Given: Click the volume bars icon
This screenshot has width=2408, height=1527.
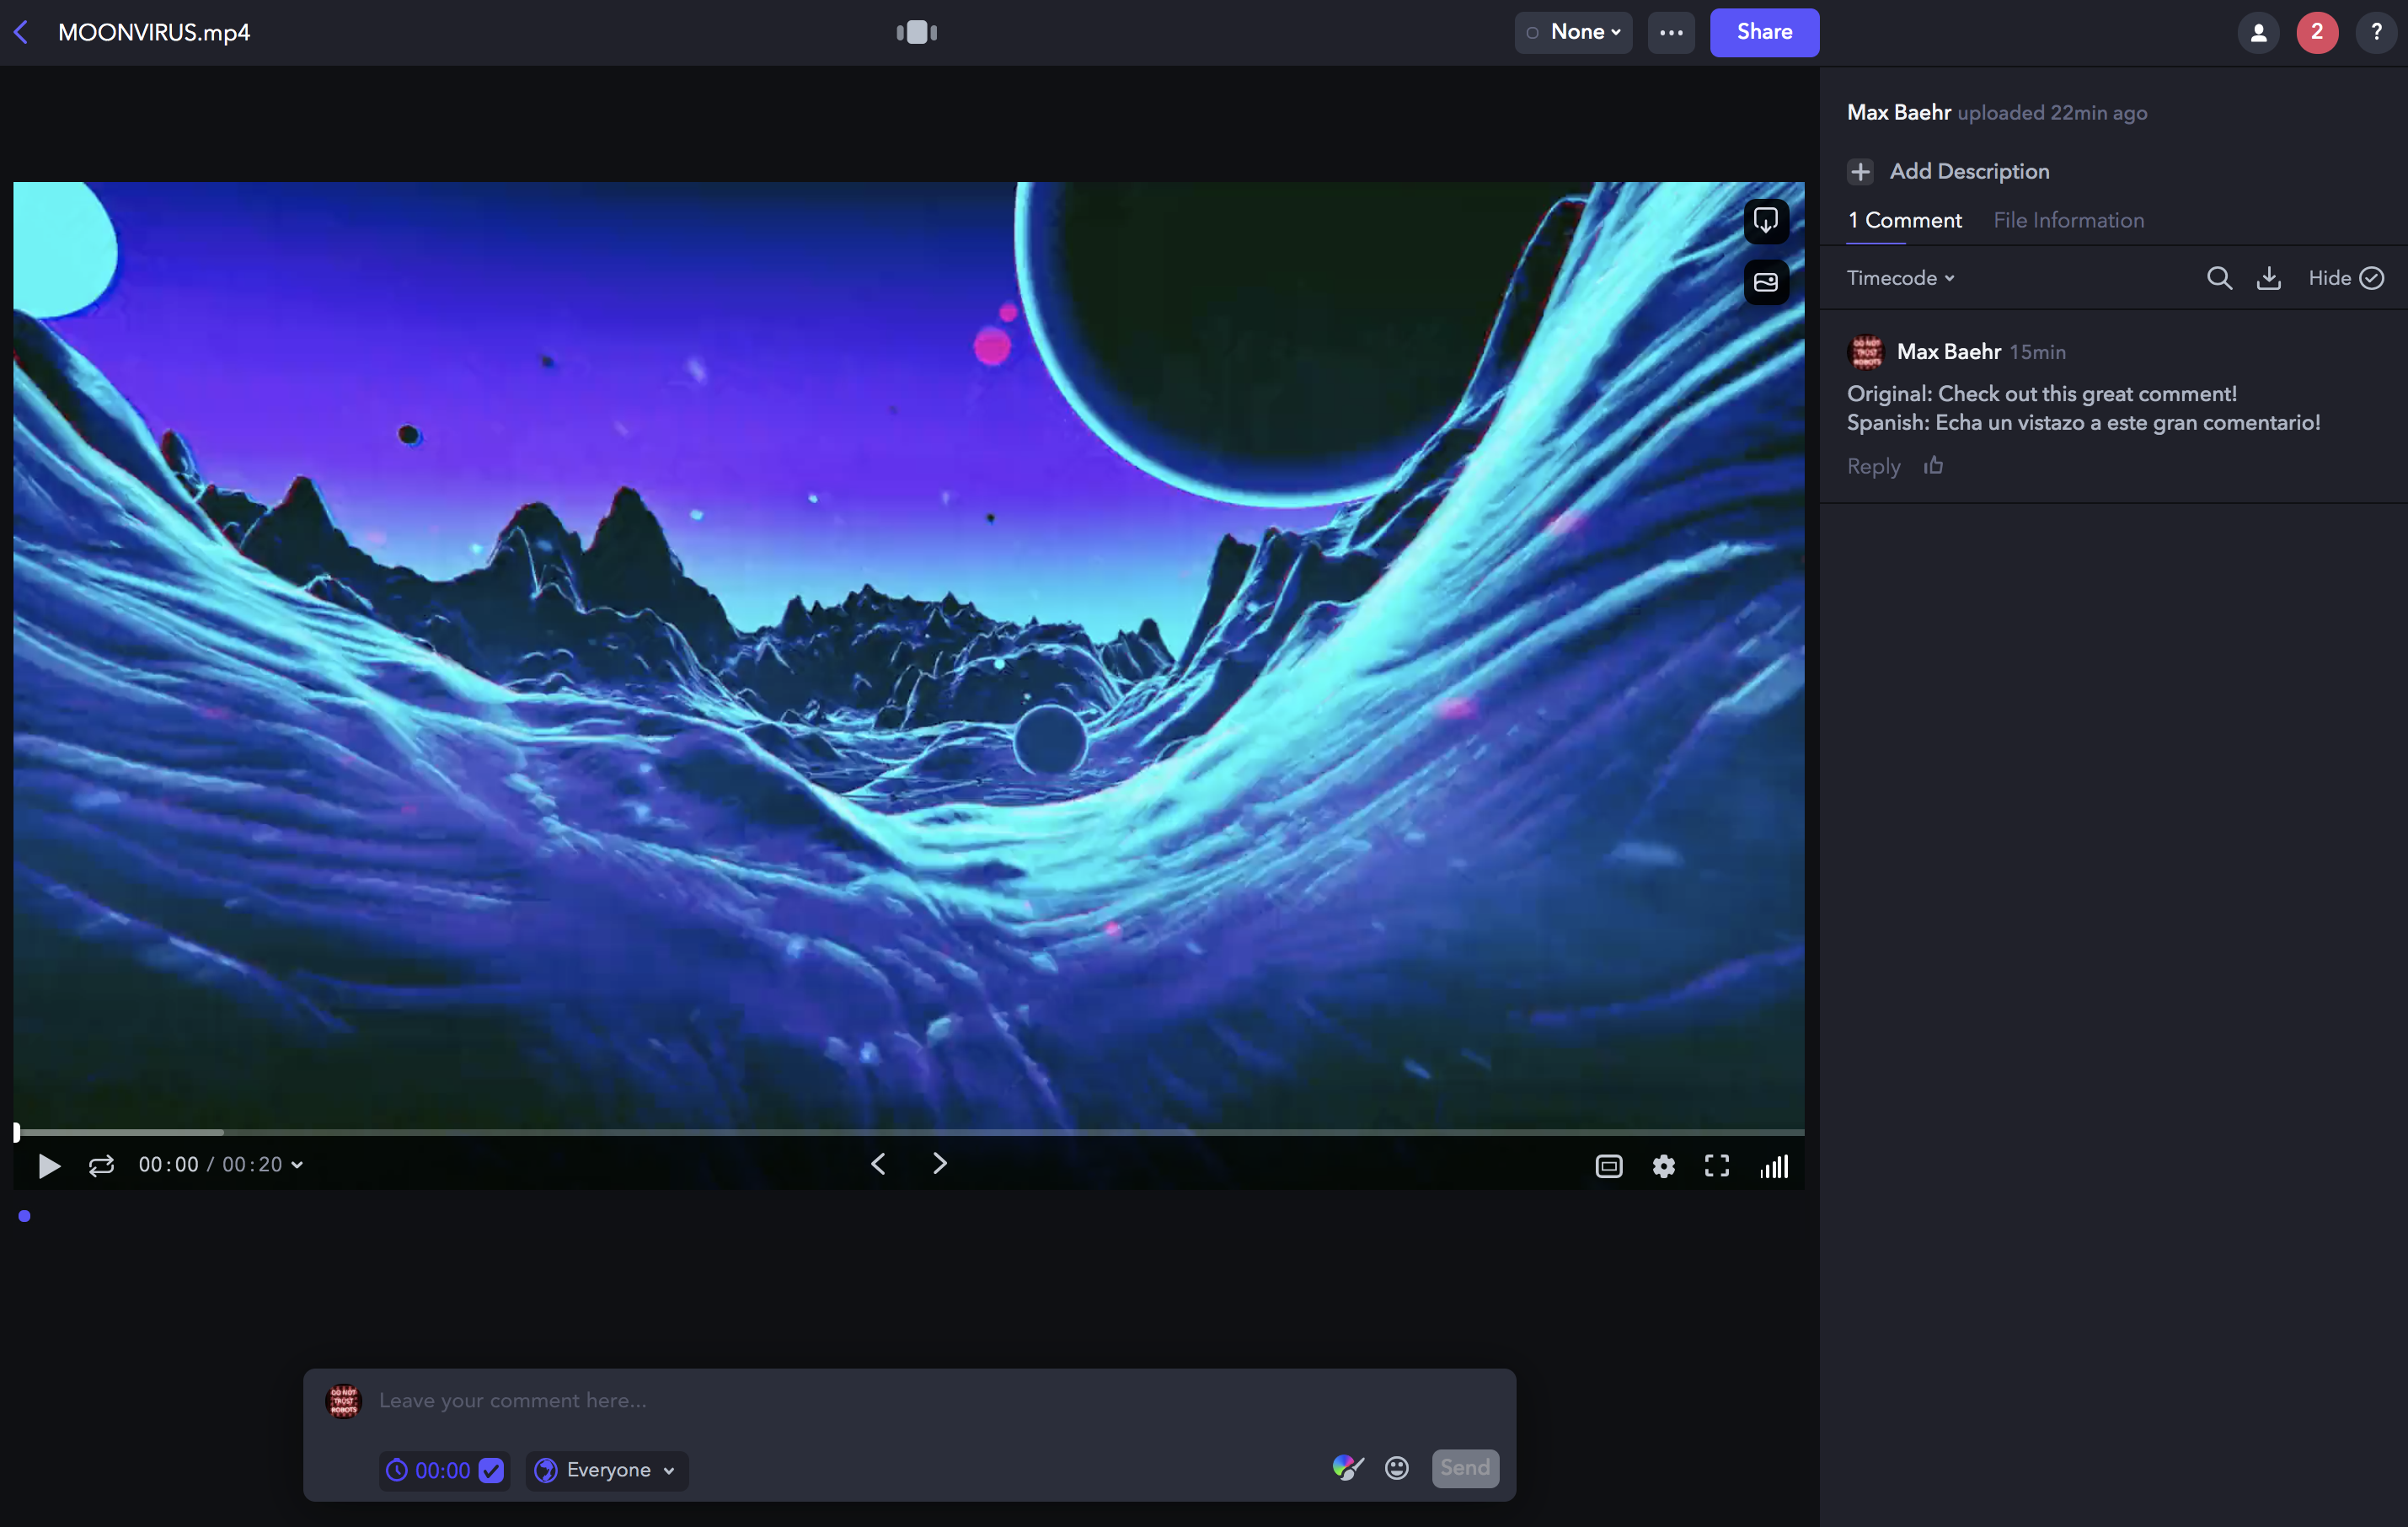Looking at the screenshot, I should [1774, 1166].
